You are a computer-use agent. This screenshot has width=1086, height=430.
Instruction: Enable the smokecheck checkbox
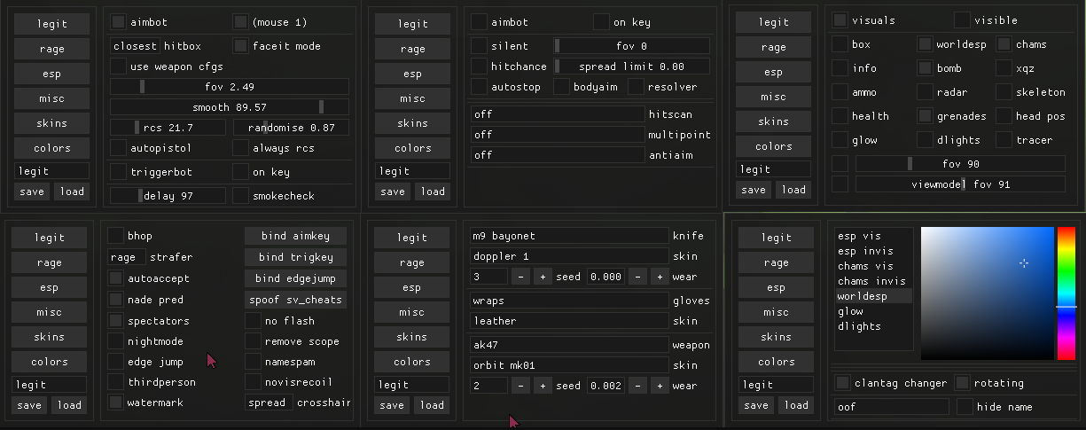[x=240, y=195]
